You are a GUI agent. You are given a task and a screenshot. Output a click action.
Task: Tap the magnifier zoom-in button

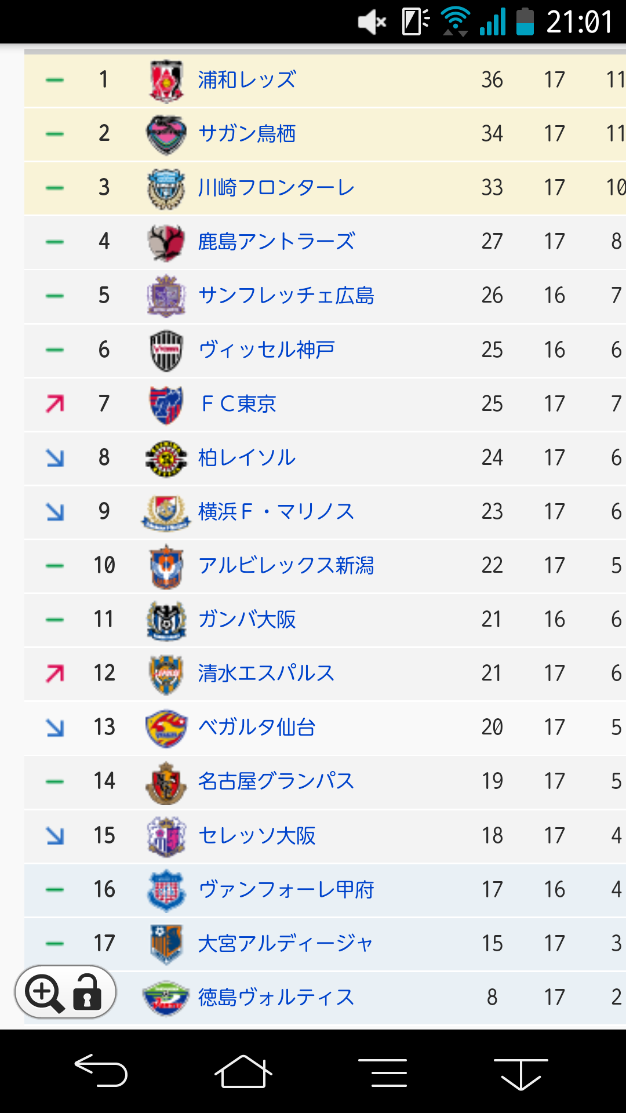[x=44, y=992]
